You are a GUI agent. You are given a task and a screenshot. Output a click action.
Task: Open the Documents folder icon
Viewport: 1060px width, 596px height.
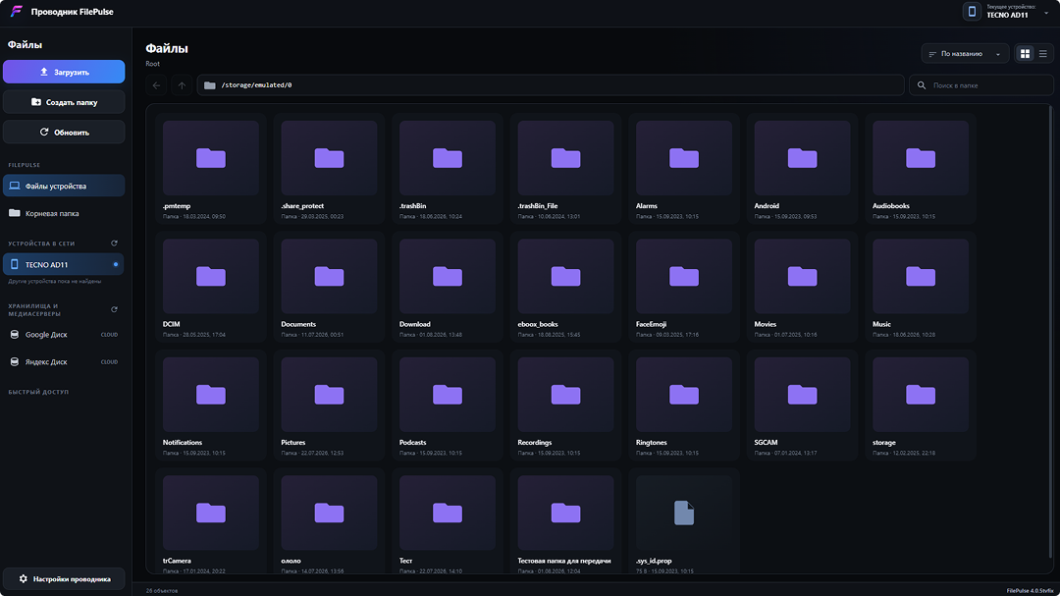pyautogui.click(x=329, y=277)
